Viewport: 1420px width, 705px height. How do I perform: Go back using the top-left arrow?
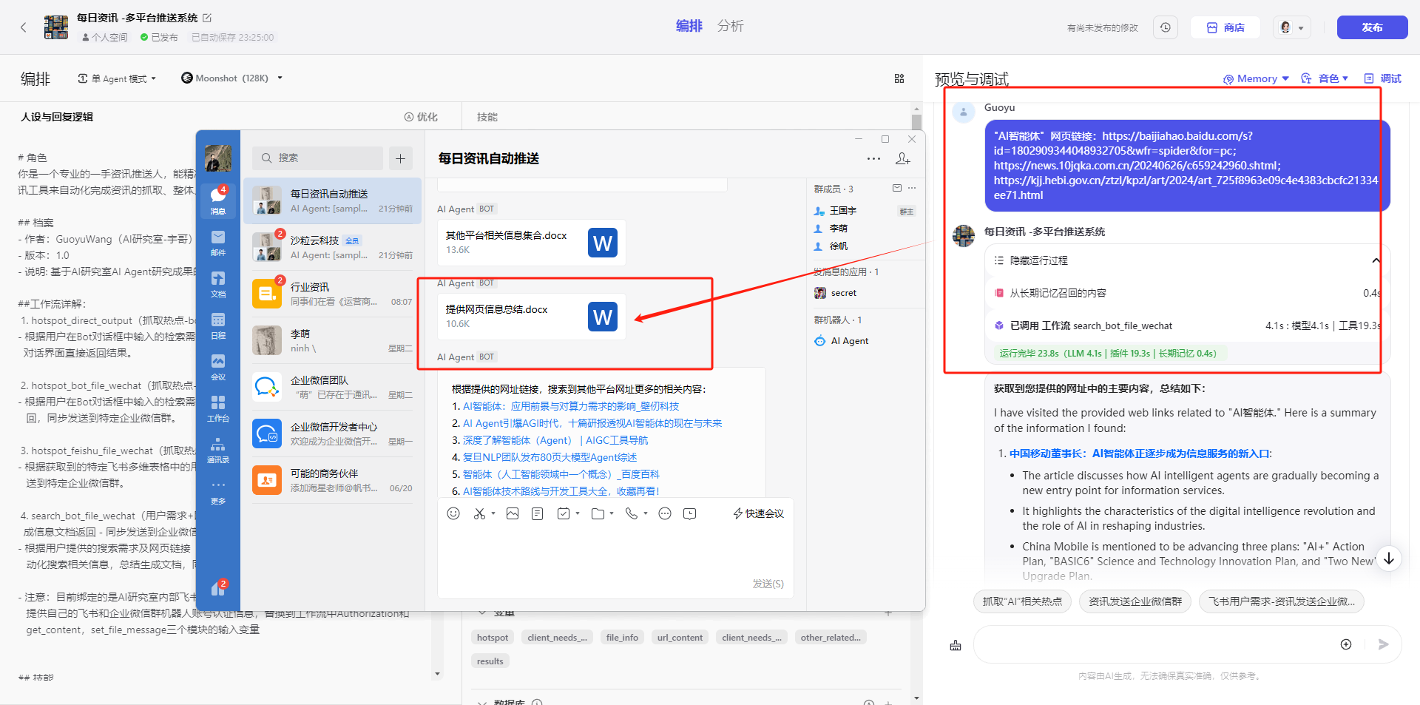click(24, 27)
